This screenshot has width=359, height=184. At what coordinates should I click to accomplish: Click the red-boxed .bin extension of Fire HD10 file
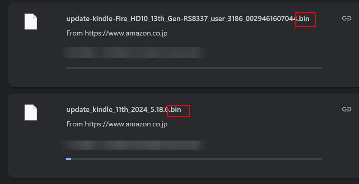(x=305, y=19)
